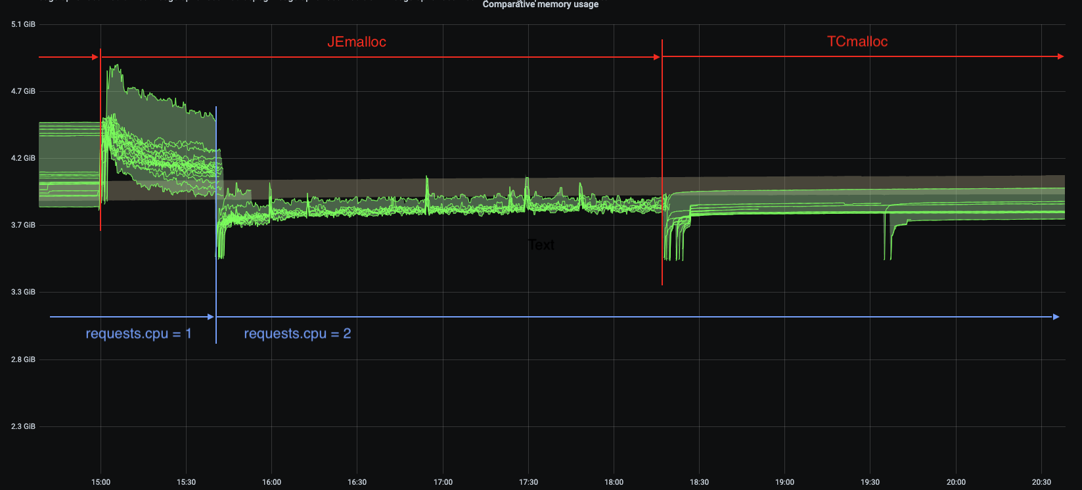Select the 16:30 time axis label

point(357,482)
